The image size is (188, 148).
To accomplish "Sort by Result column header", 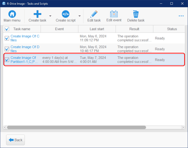I will pyautogui.click(x=134, y=29).
